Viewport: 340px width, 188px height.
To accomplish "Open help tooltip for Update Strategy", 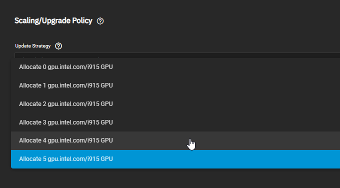I will pyautogui.click(x=58, y=46).
